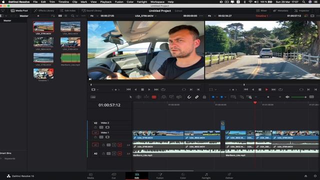Open the Timeline 1 name dropdown
This screenshot has width=320, height=180.
[270, 16]
